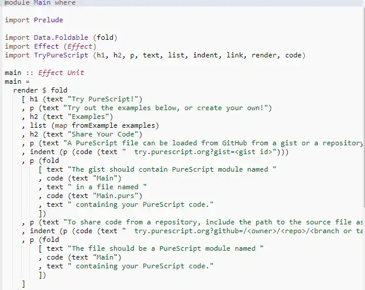The image size is (365, 290).
Task: Click the "main =" definition line
Action: tap(17, 81)
